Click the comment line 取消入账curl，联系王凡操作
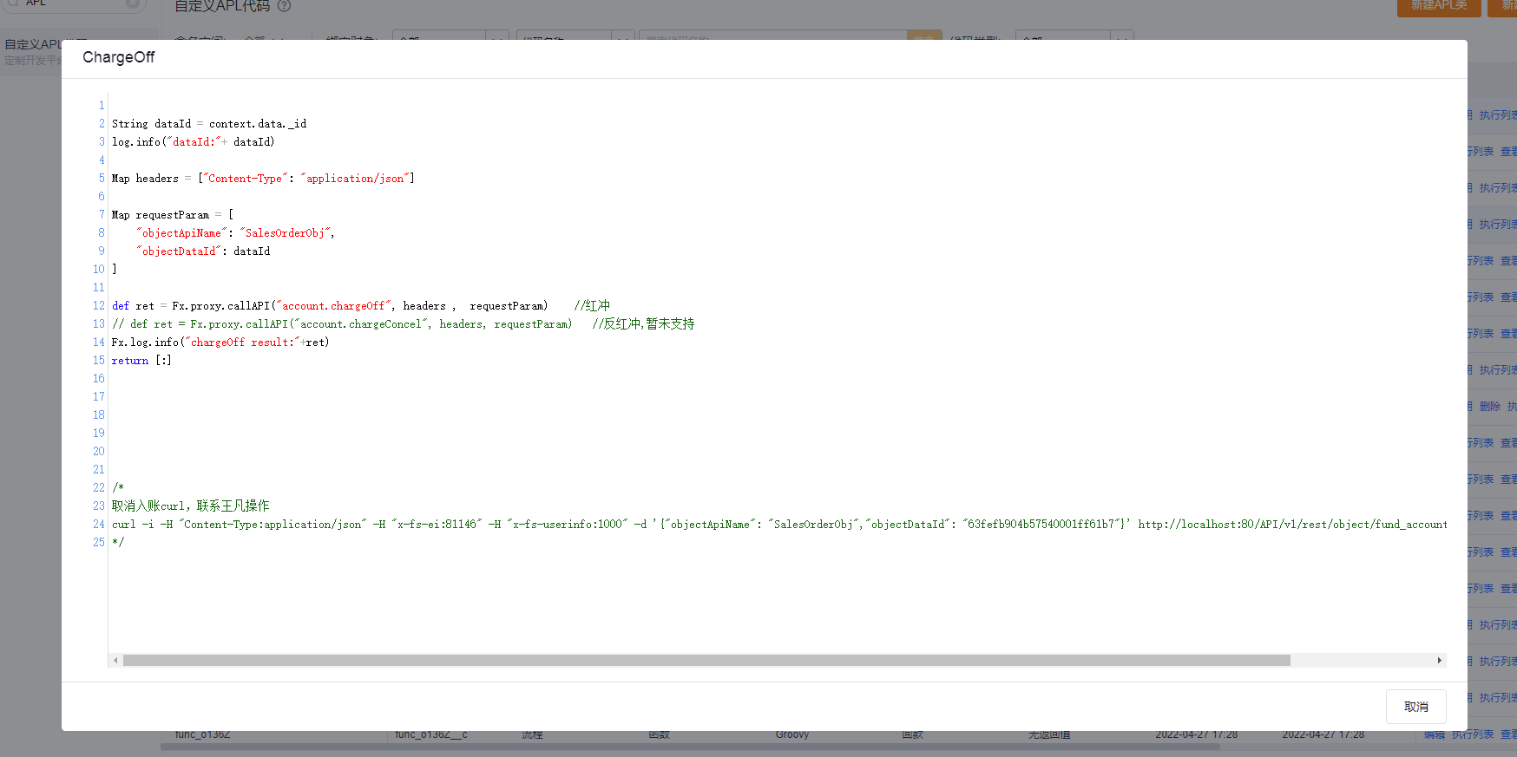The width and height of the screenshot is (1517, 757). tap(191, 506)
